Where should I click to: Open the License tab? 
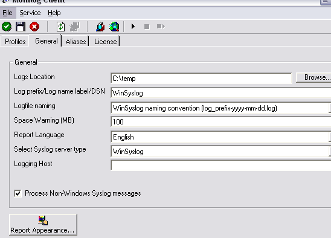tap(105, 42)
